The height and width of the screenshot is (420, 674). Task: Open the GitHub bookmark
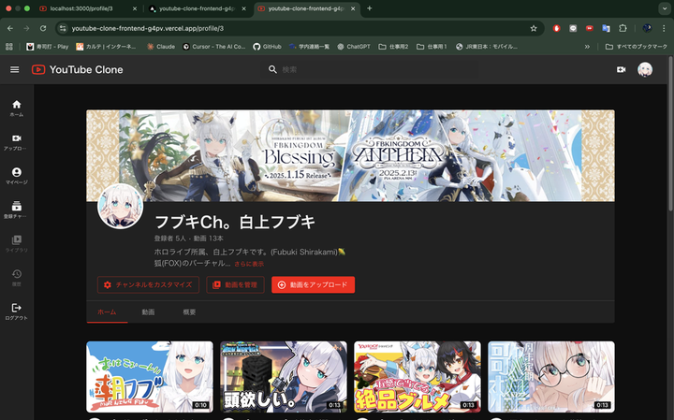tap(267, 47)
